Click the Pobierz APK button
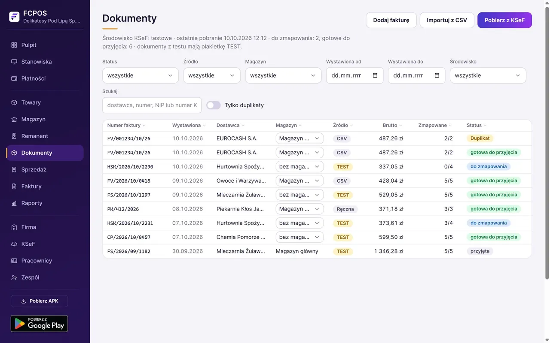The image size is (550, 343). [39, 301]
